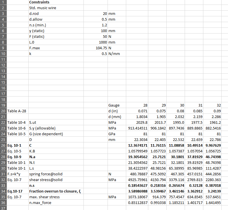Select the S.ut value 1961.2
228x210 pixels.
[212, 122]
